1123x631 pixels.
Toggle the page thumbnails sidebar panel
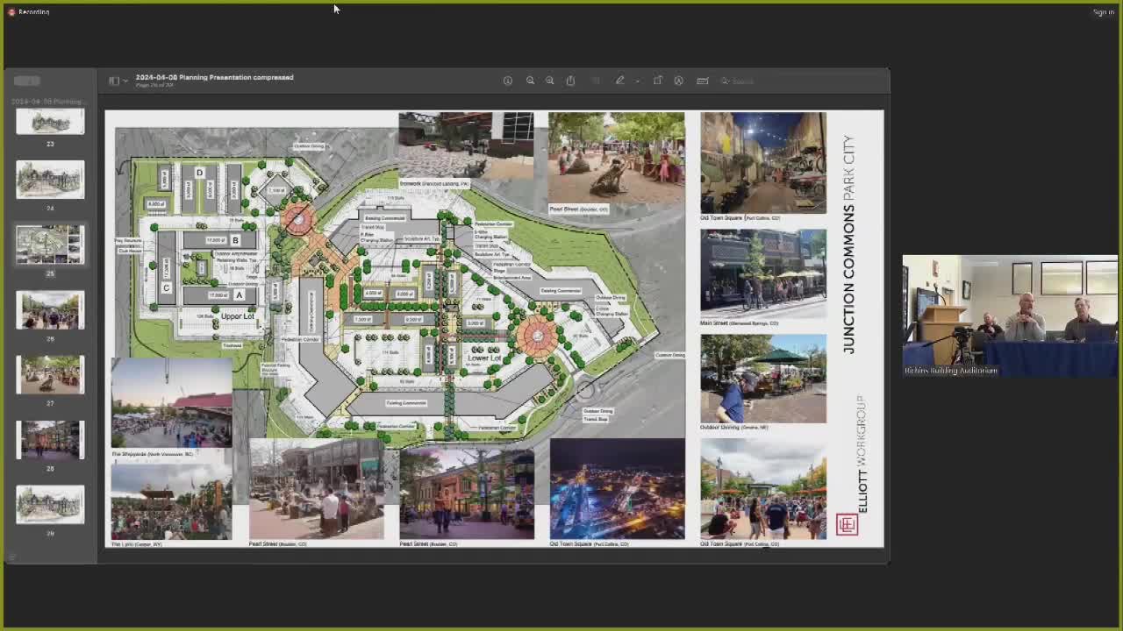[x=114, y=81]
